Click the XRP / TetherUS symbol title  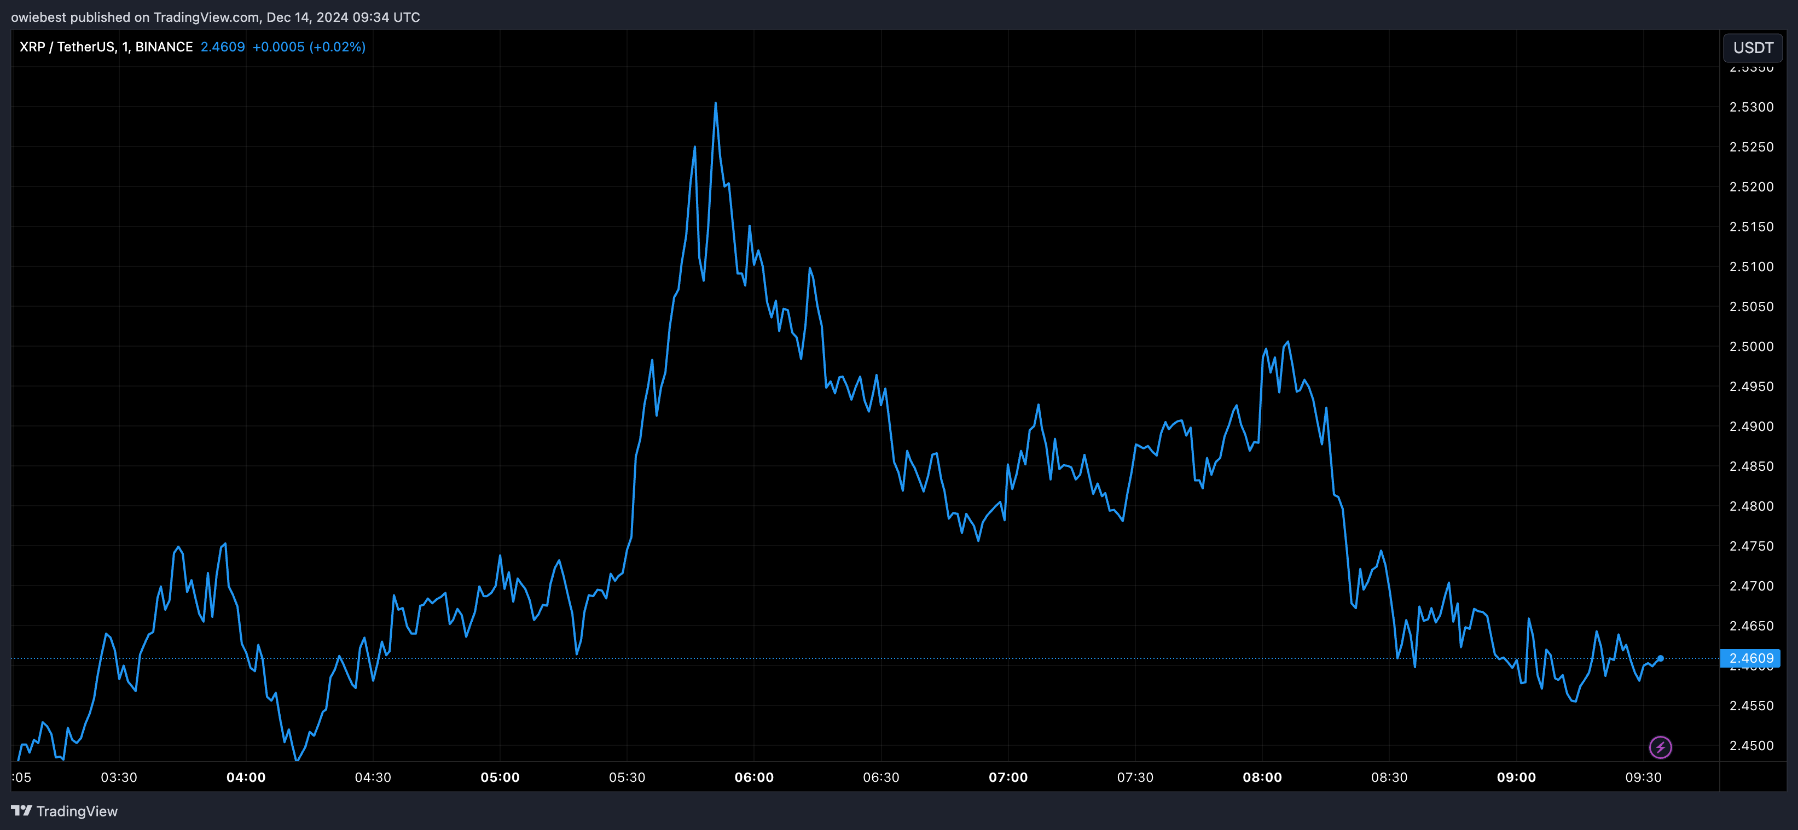click(106, 46)
